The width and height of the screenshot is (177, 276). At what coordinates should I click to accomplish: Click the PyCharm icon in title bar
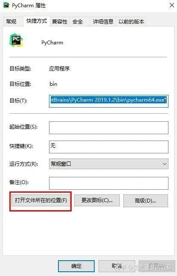pyautogui.click(x=6, y=5)
